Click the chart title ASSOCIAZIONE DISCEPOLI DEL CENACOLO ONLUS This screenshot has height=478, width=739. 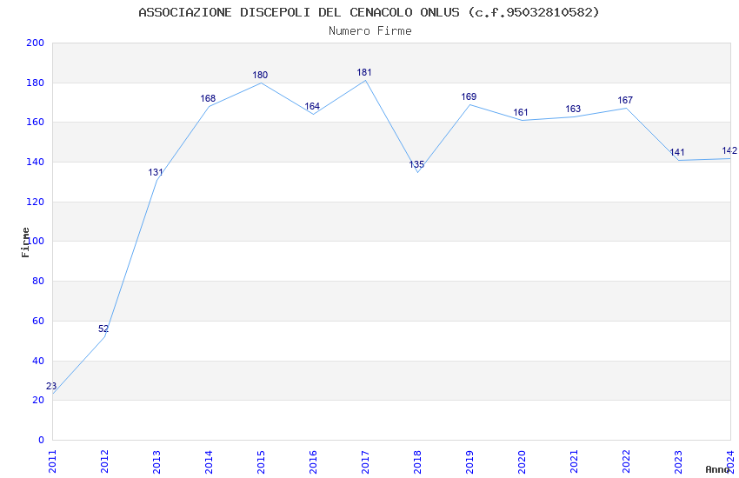(x=369, y=12)
